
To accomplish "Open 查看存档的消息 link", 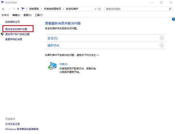I will coord(14,39).
